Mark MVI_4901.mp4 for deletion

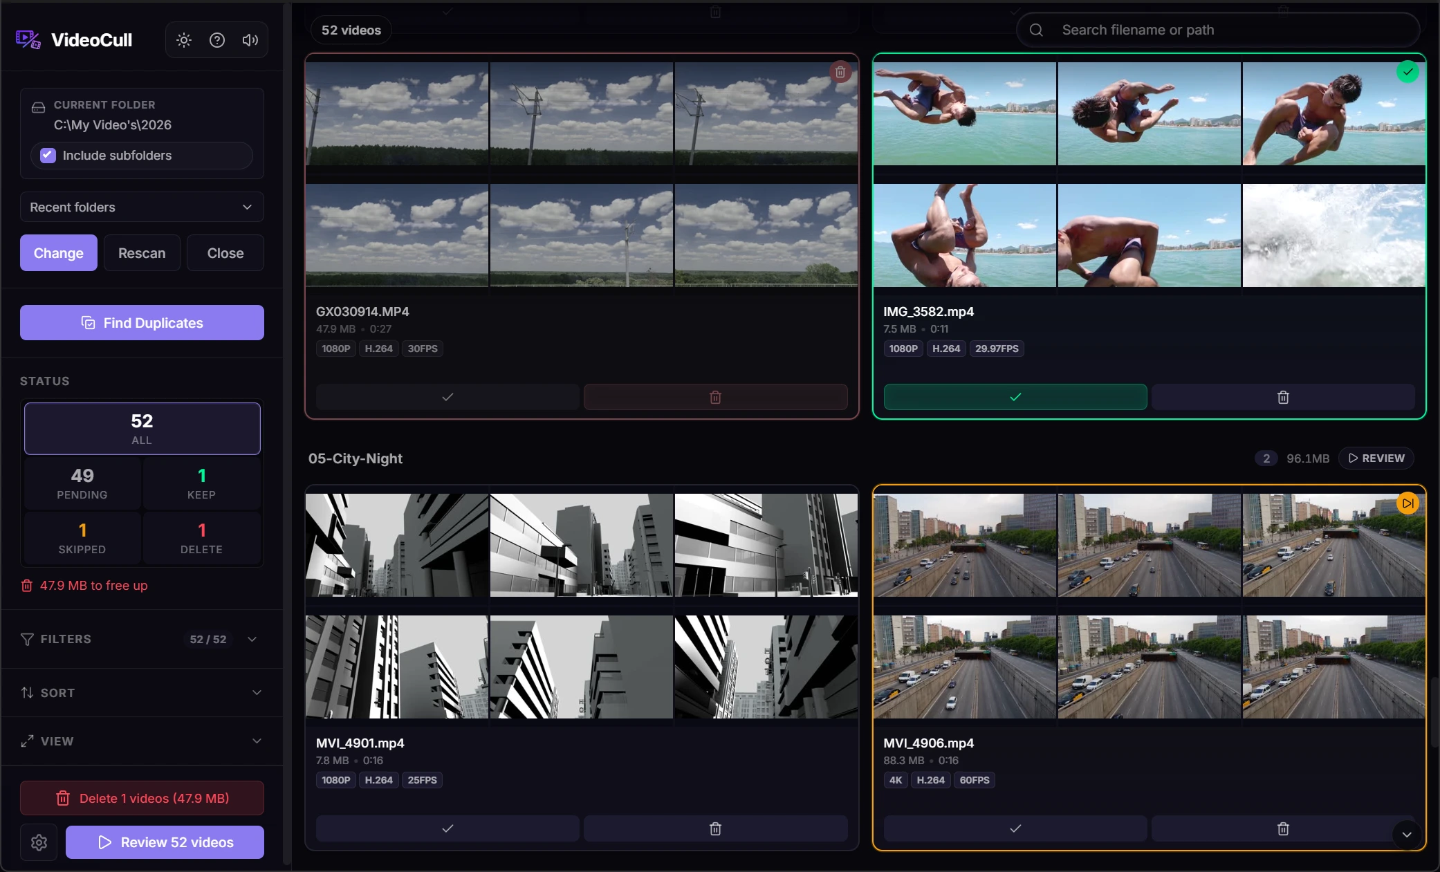point(715,828)
